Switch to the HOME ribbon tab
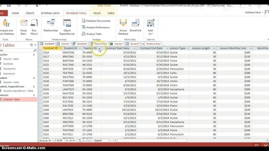The image size is (269, 151). (15, 13)
